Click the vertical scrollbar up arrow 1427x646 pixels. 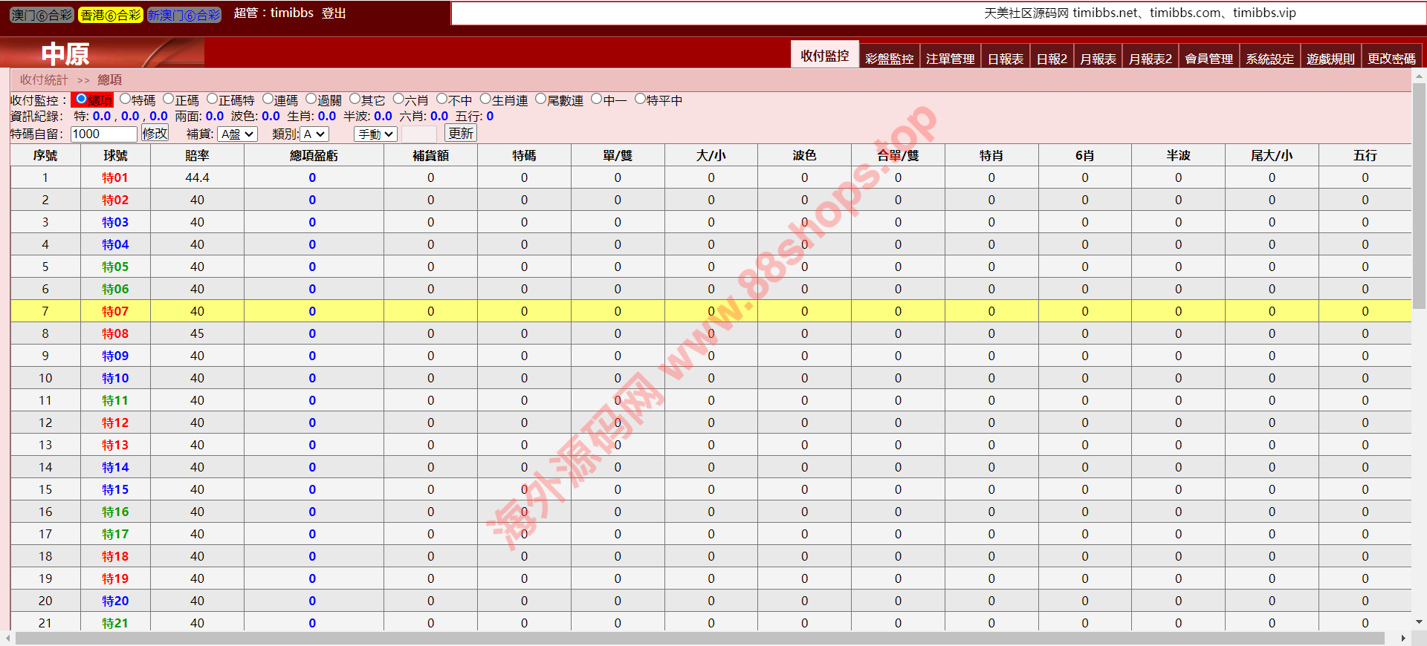(x=1419, y=76)
